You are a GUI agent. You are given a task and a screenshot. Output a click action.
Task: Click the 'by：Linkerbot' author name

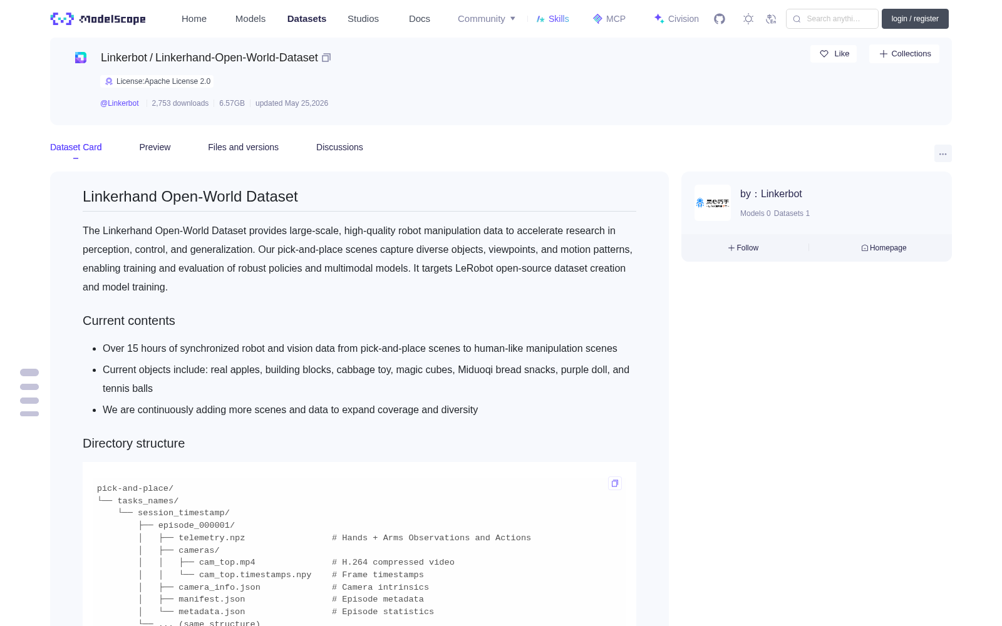pyautogui.click(x=771, y=194)
